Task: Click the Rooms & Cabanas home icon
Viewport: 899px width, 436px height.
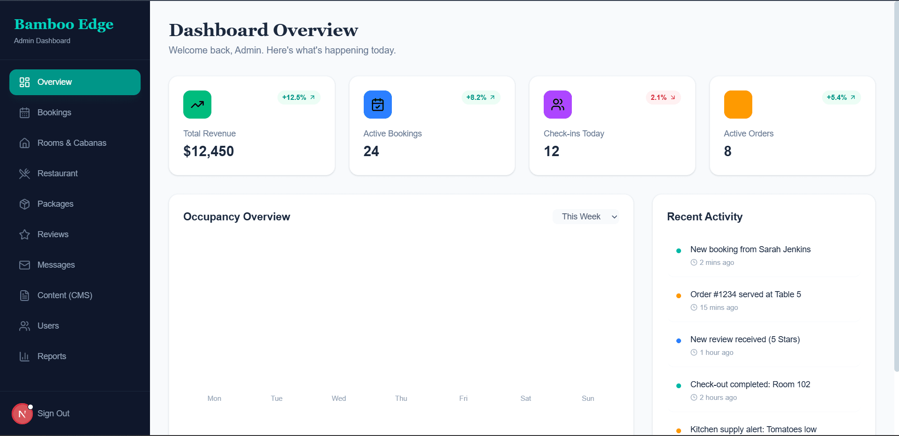Action: (x=25, y=143)
